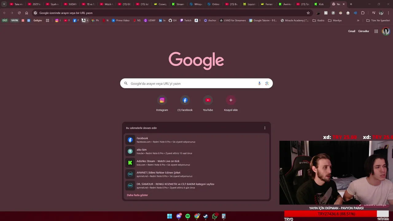
Task: Switch to the Ferrari tab
Action: 267,4
